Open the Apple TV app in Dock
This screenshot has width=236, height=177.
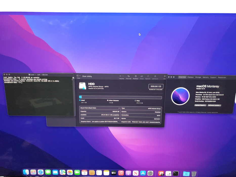(x=114, y=173)
